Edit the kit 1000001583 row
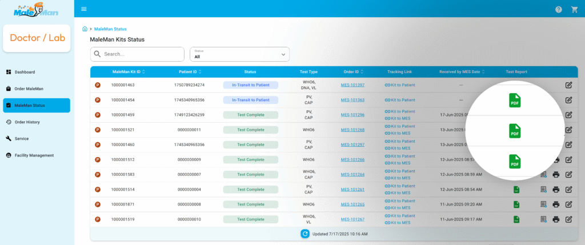Image resolution: width=585 pixels, height=245 pixels. (x=568, y=175)
